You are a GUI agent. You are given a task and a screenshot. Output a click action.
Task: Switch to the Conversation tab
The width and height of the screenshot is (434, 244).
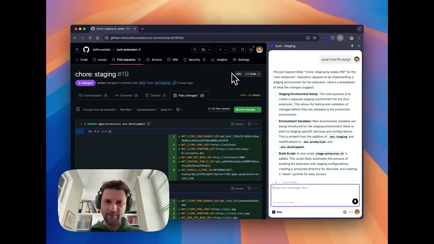click(x=93, y=96)
